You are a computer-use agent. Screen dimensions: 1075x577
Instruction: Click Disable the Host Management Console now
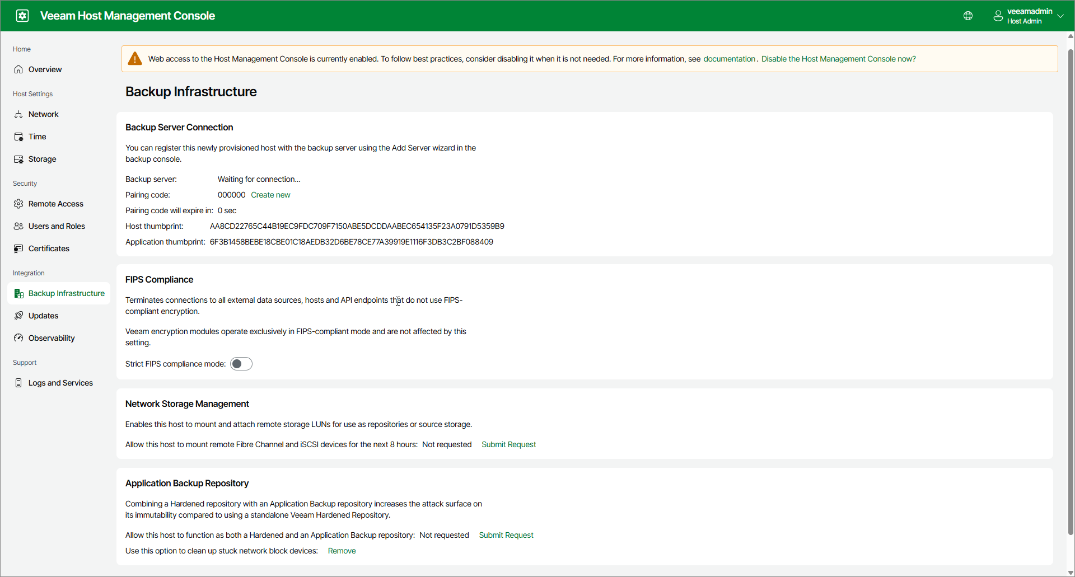click(838, 59)
